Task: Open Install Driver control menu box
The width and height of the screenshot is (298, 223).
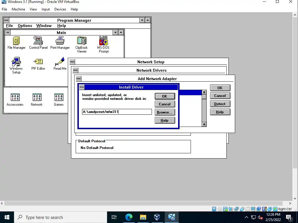Action: 82,87
